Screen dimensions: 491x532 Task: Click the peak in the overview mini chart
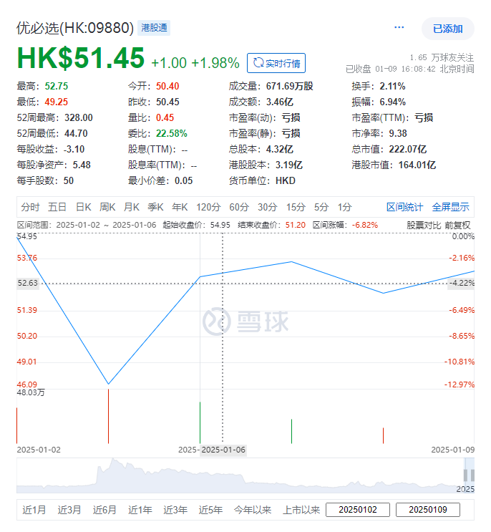point(113,460)
